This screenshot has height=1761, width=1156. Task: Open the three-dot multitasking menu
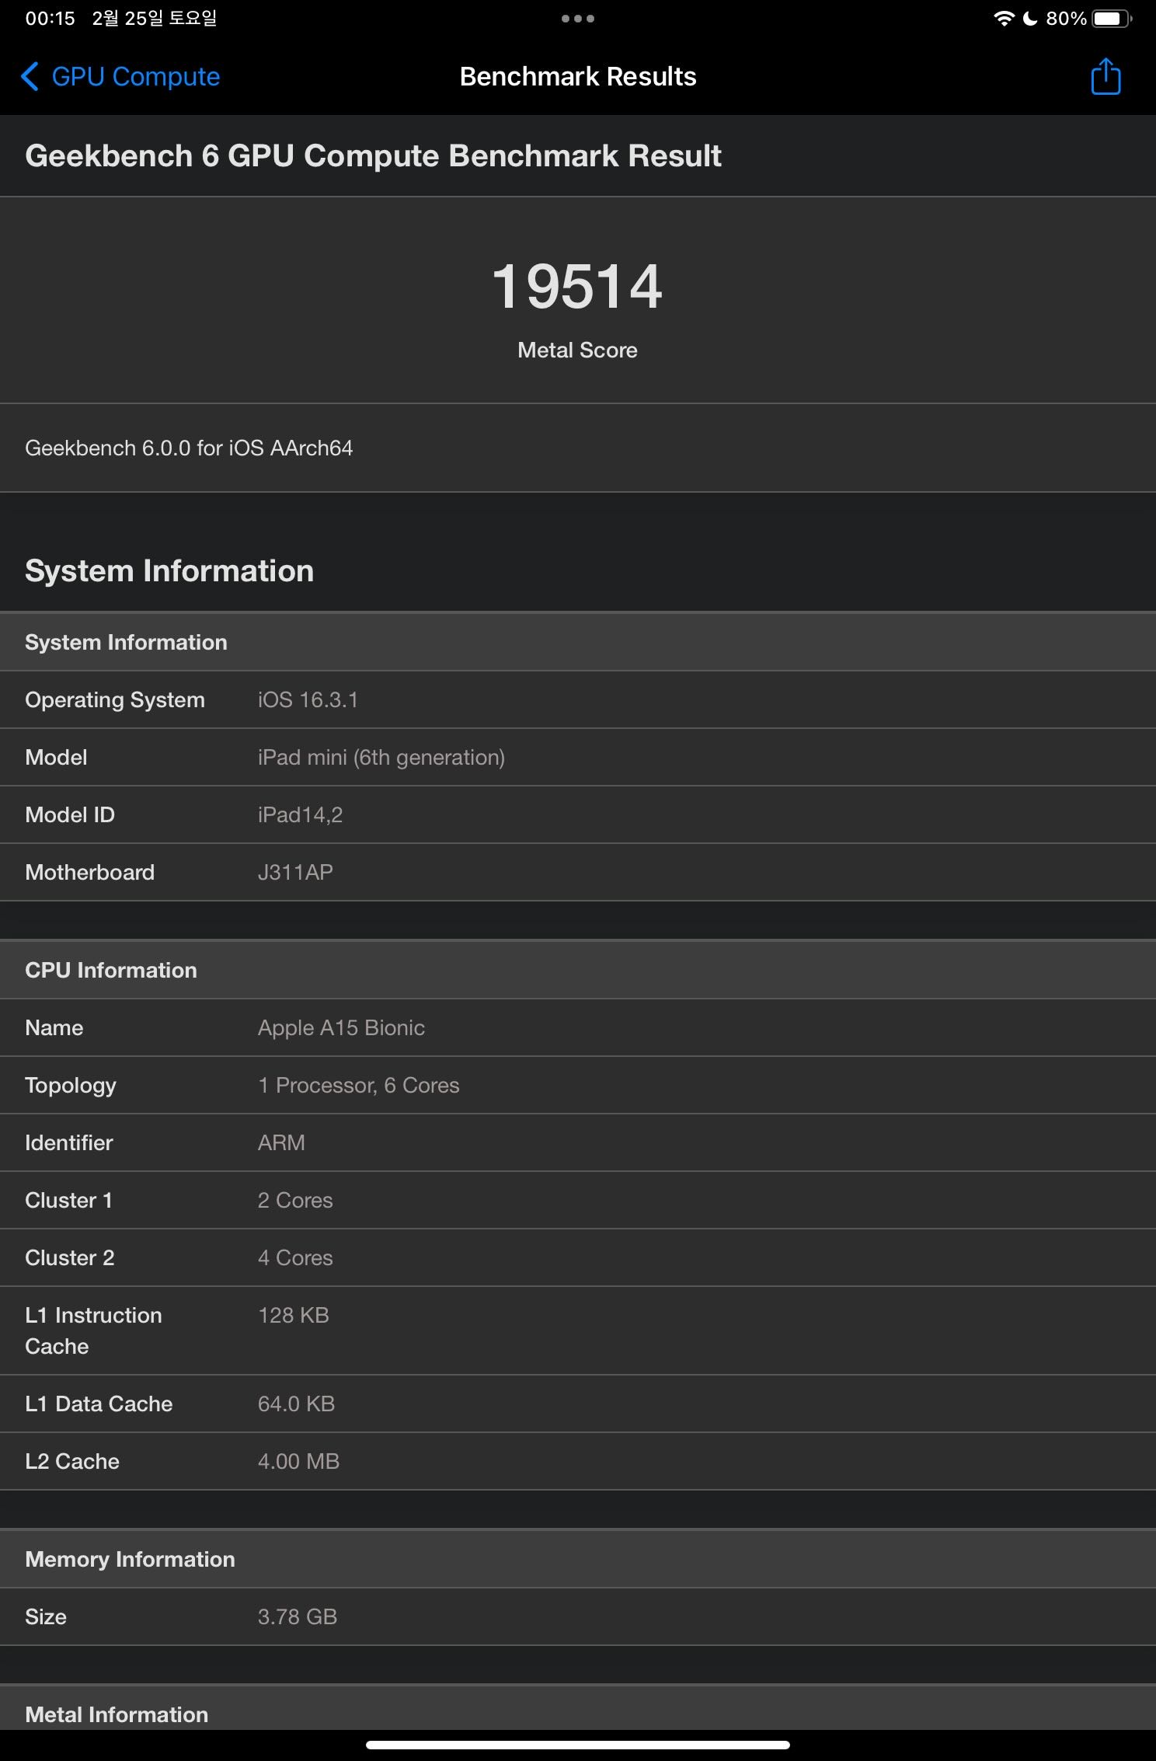pyautogui.click(x=578, y=19)
